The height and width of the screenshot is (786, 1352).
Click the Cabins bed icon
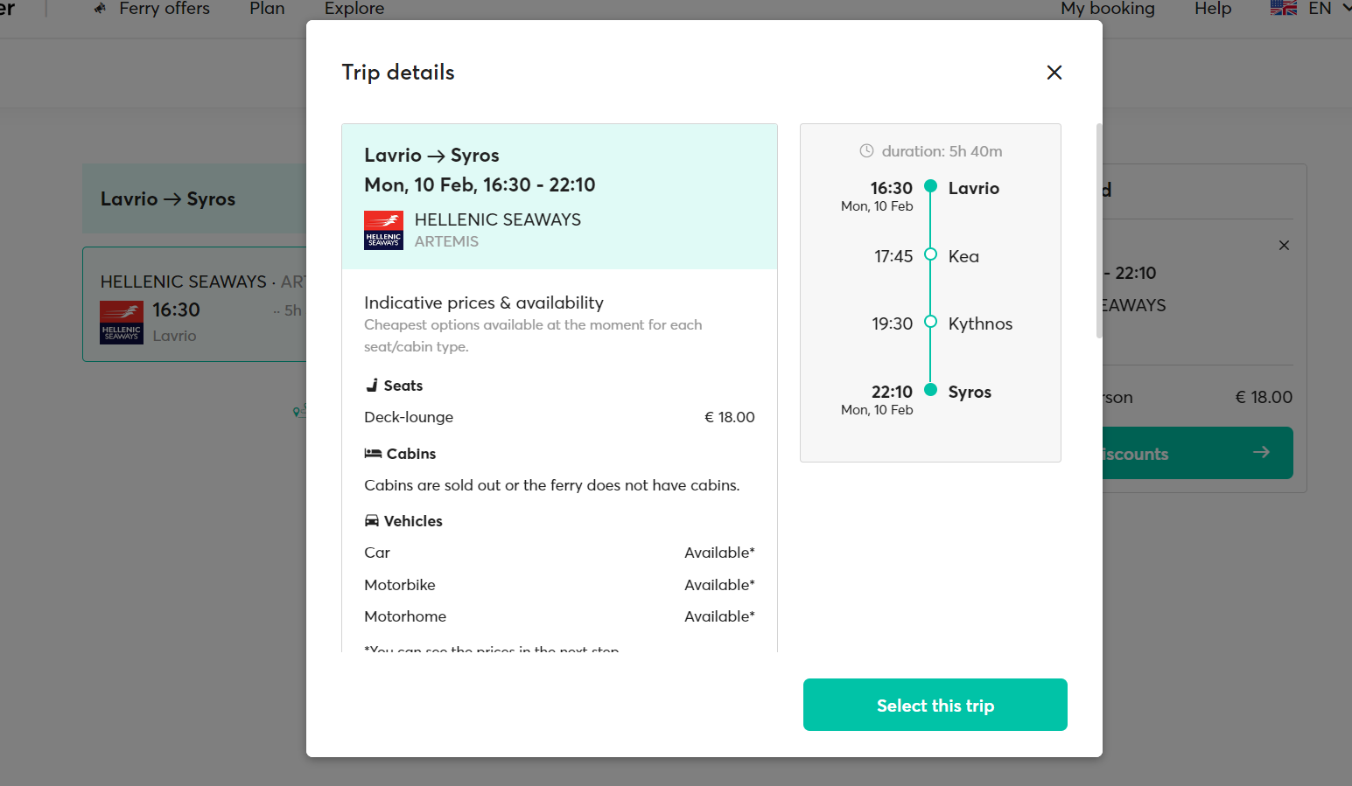(x=373, y=454)
